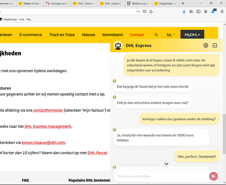226x185 pixels.
Task: Open the DHL Parcel link
Action: (x=97, y=153)
